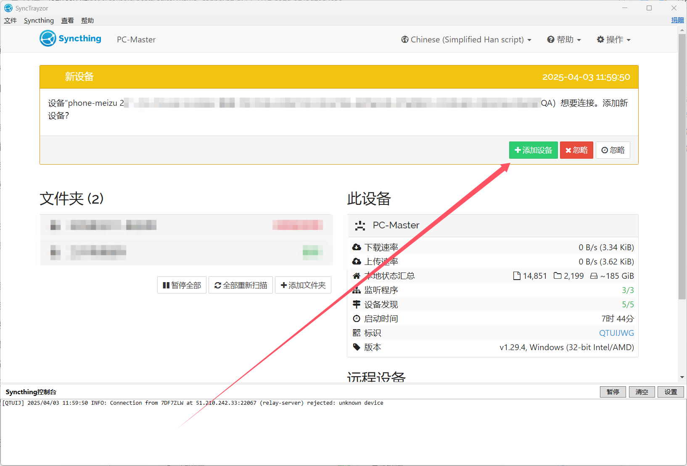This screenshot has width=687, height=466.
Task: Click the white 忽略 clock button
Action: (x=613, y=150)
